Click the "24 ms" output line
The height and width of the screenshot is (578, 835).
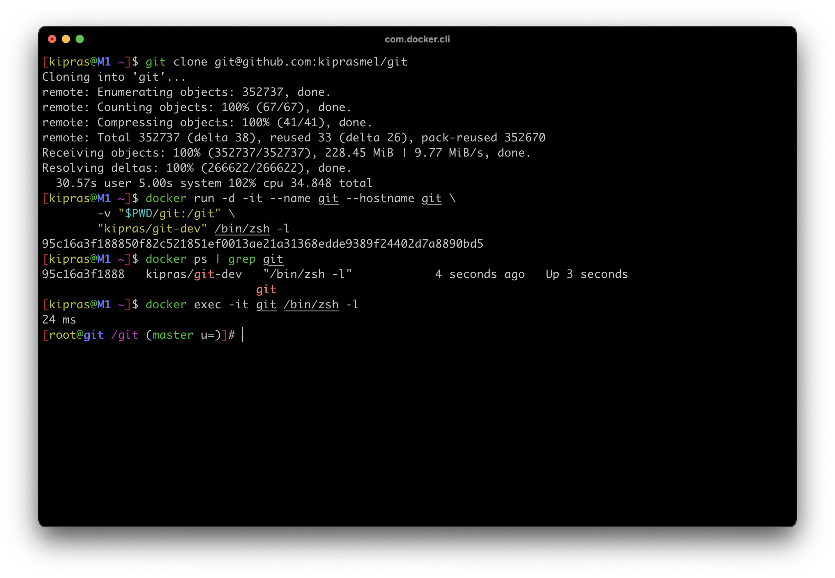(59, 320)
